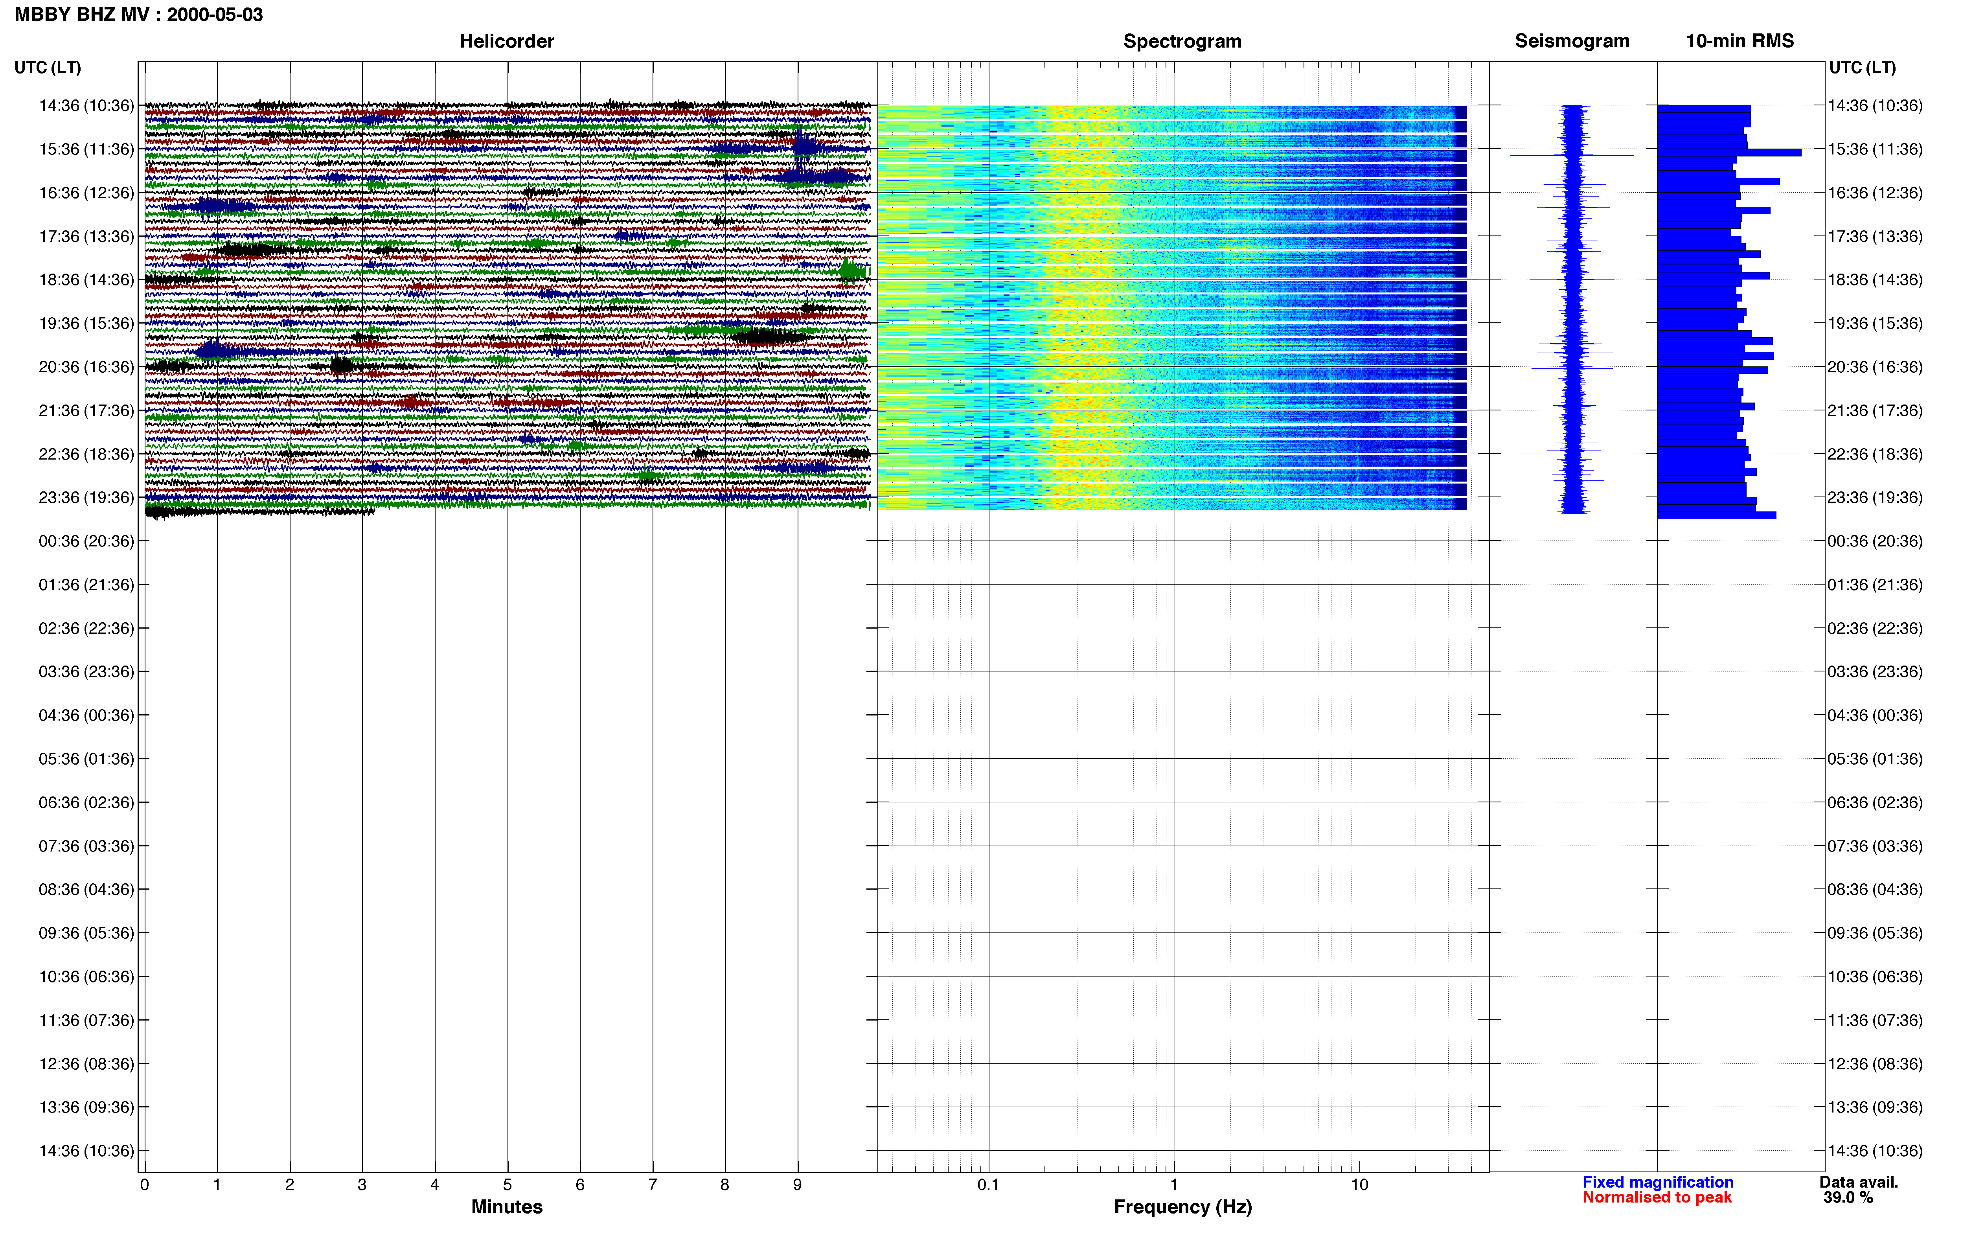This screenshot has width=1973, height=1234.
Task: Click the left time label 22:36 (18:36)
Action: 86,454
